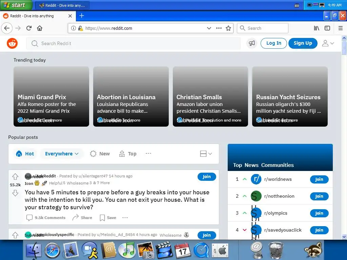Open r/worldnews community link
The height and width of the screenshot is (260, 347).
(x=278, y=179)
